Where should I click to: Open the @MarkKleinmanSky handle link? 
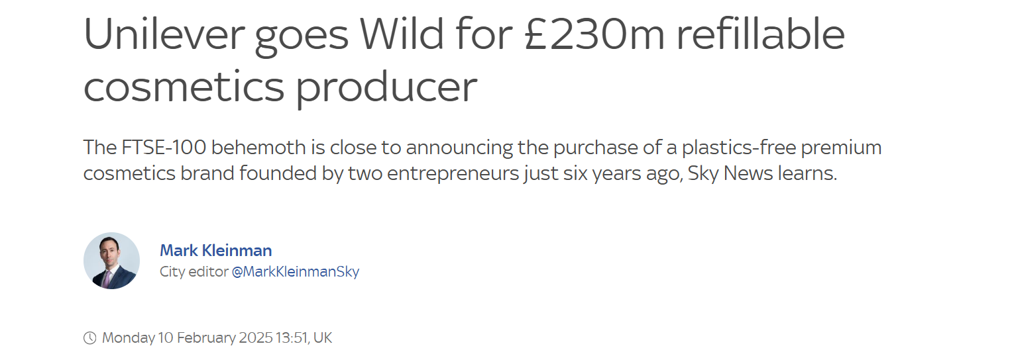(295, 272)
